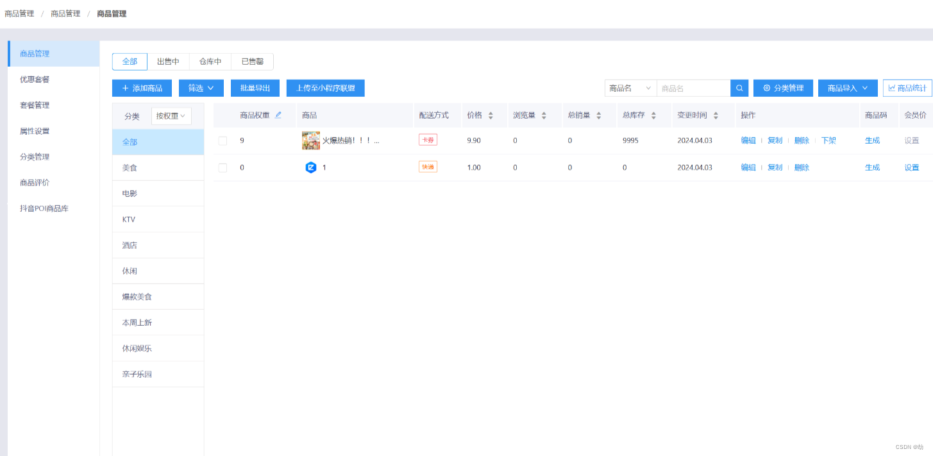Viewport: 933px width, 456px height.
Task: Sort by 浏览量 using its arrows
Action: [544, 115]
